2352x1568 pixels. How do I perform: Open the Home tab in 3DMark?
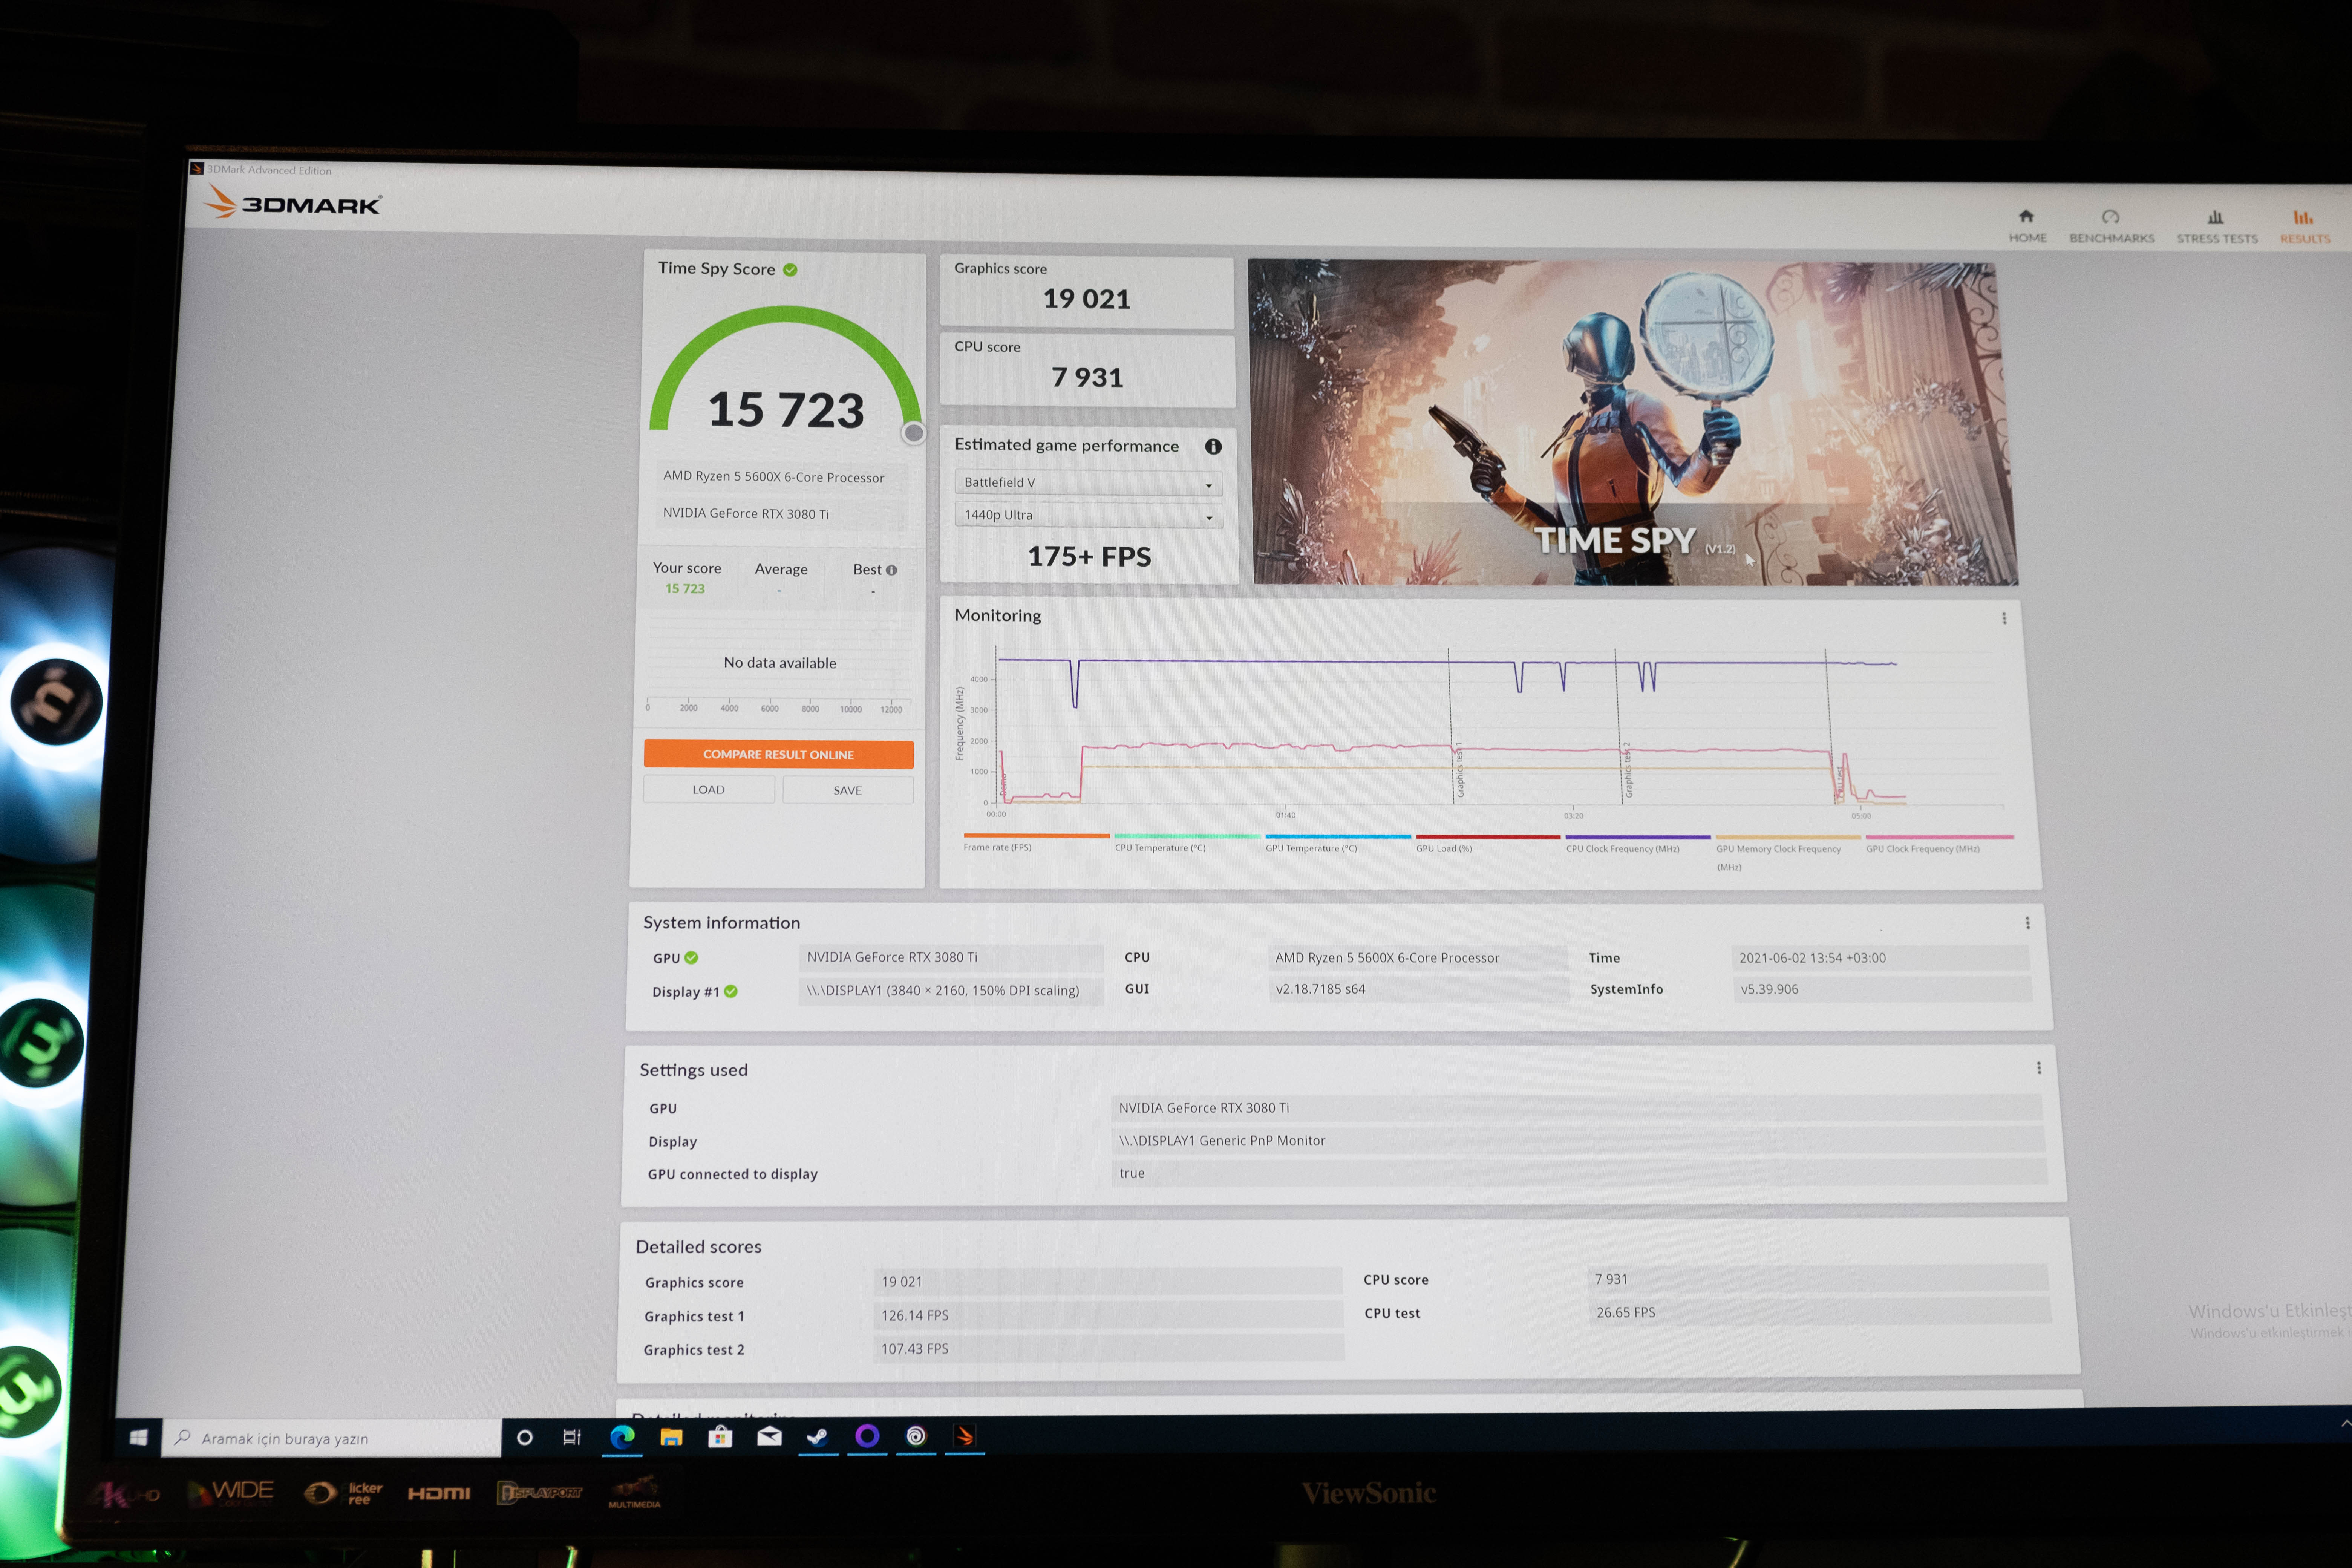(2027, 226)
